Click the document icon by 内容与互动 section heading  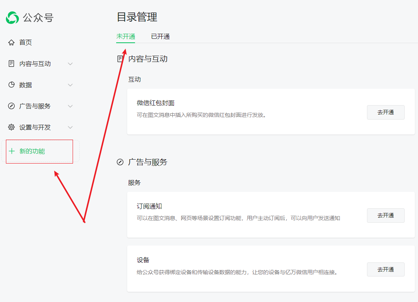pyautogui.click(x=120, y=59)
